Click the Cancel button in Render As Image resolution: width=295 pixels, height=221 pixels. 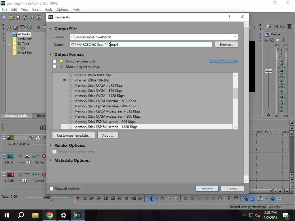[x=232, y=189]
